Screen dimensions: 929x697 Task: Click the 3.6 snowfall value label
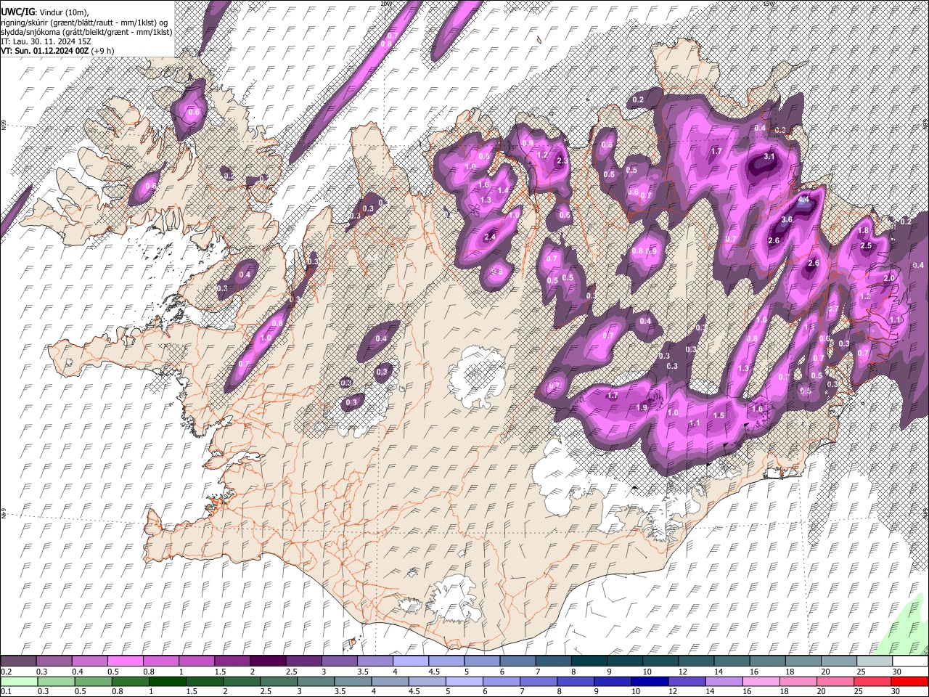click(x=787, y=219)
